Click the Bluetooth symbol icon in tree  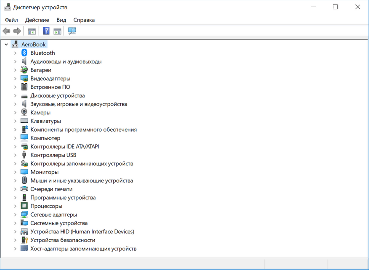pyautogui.click(x=24, y=53)
